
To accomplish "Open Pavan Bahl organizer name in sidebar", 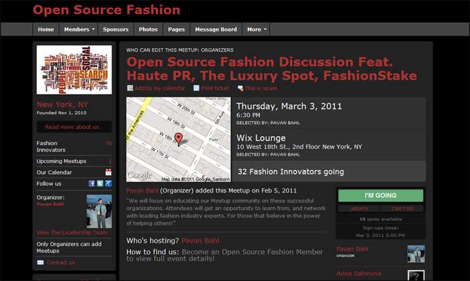I will [50, 204].
